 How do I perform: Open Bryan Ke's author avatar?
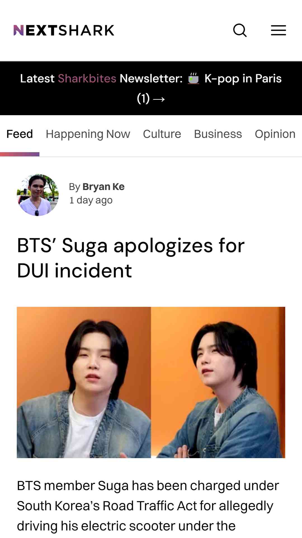[x=38, y=195]
